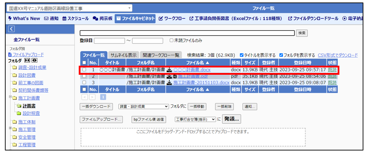Image resolution: width=369 pixels, height=154 pixels.
Task: Open the project selector dropdown at top
Action: [x=69, y=8]
